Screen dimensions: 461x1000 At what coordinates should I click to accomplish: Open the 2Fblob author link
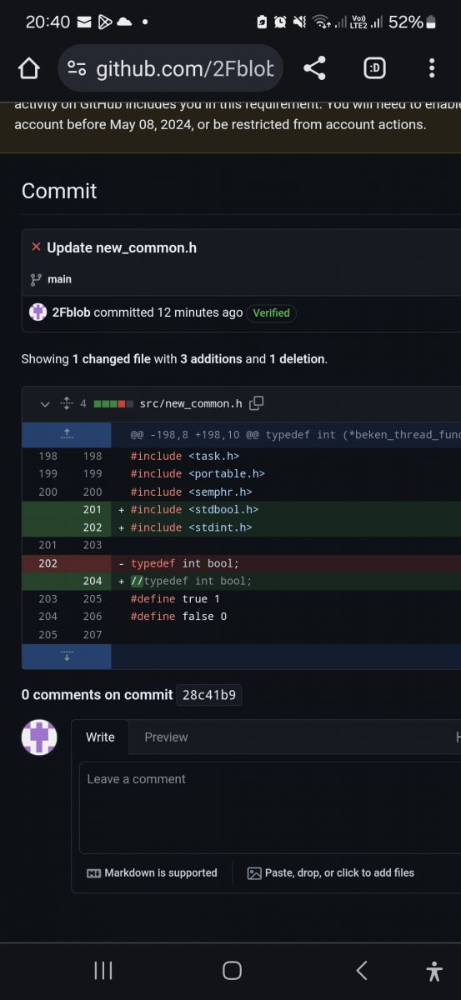[71, 312]
